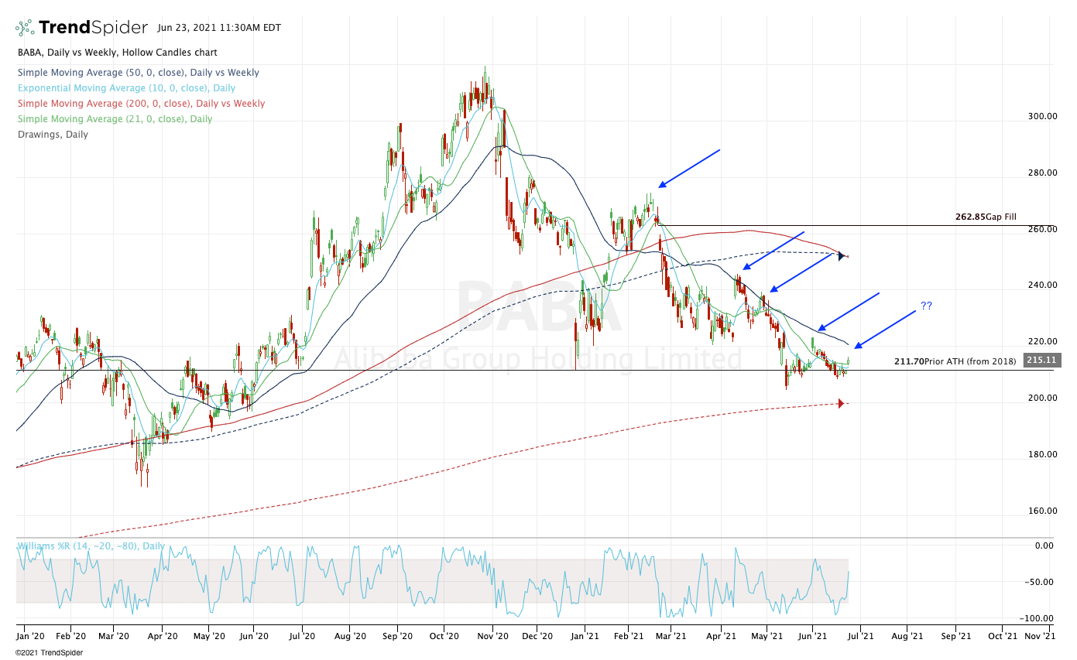Viewport: 1077px width, 660px height.
Task: Select the Simple Moving Average 50 legend entry
Action: pos(138,73)
